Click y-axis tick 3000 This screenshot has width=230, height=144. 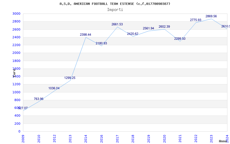coord(16,14)
